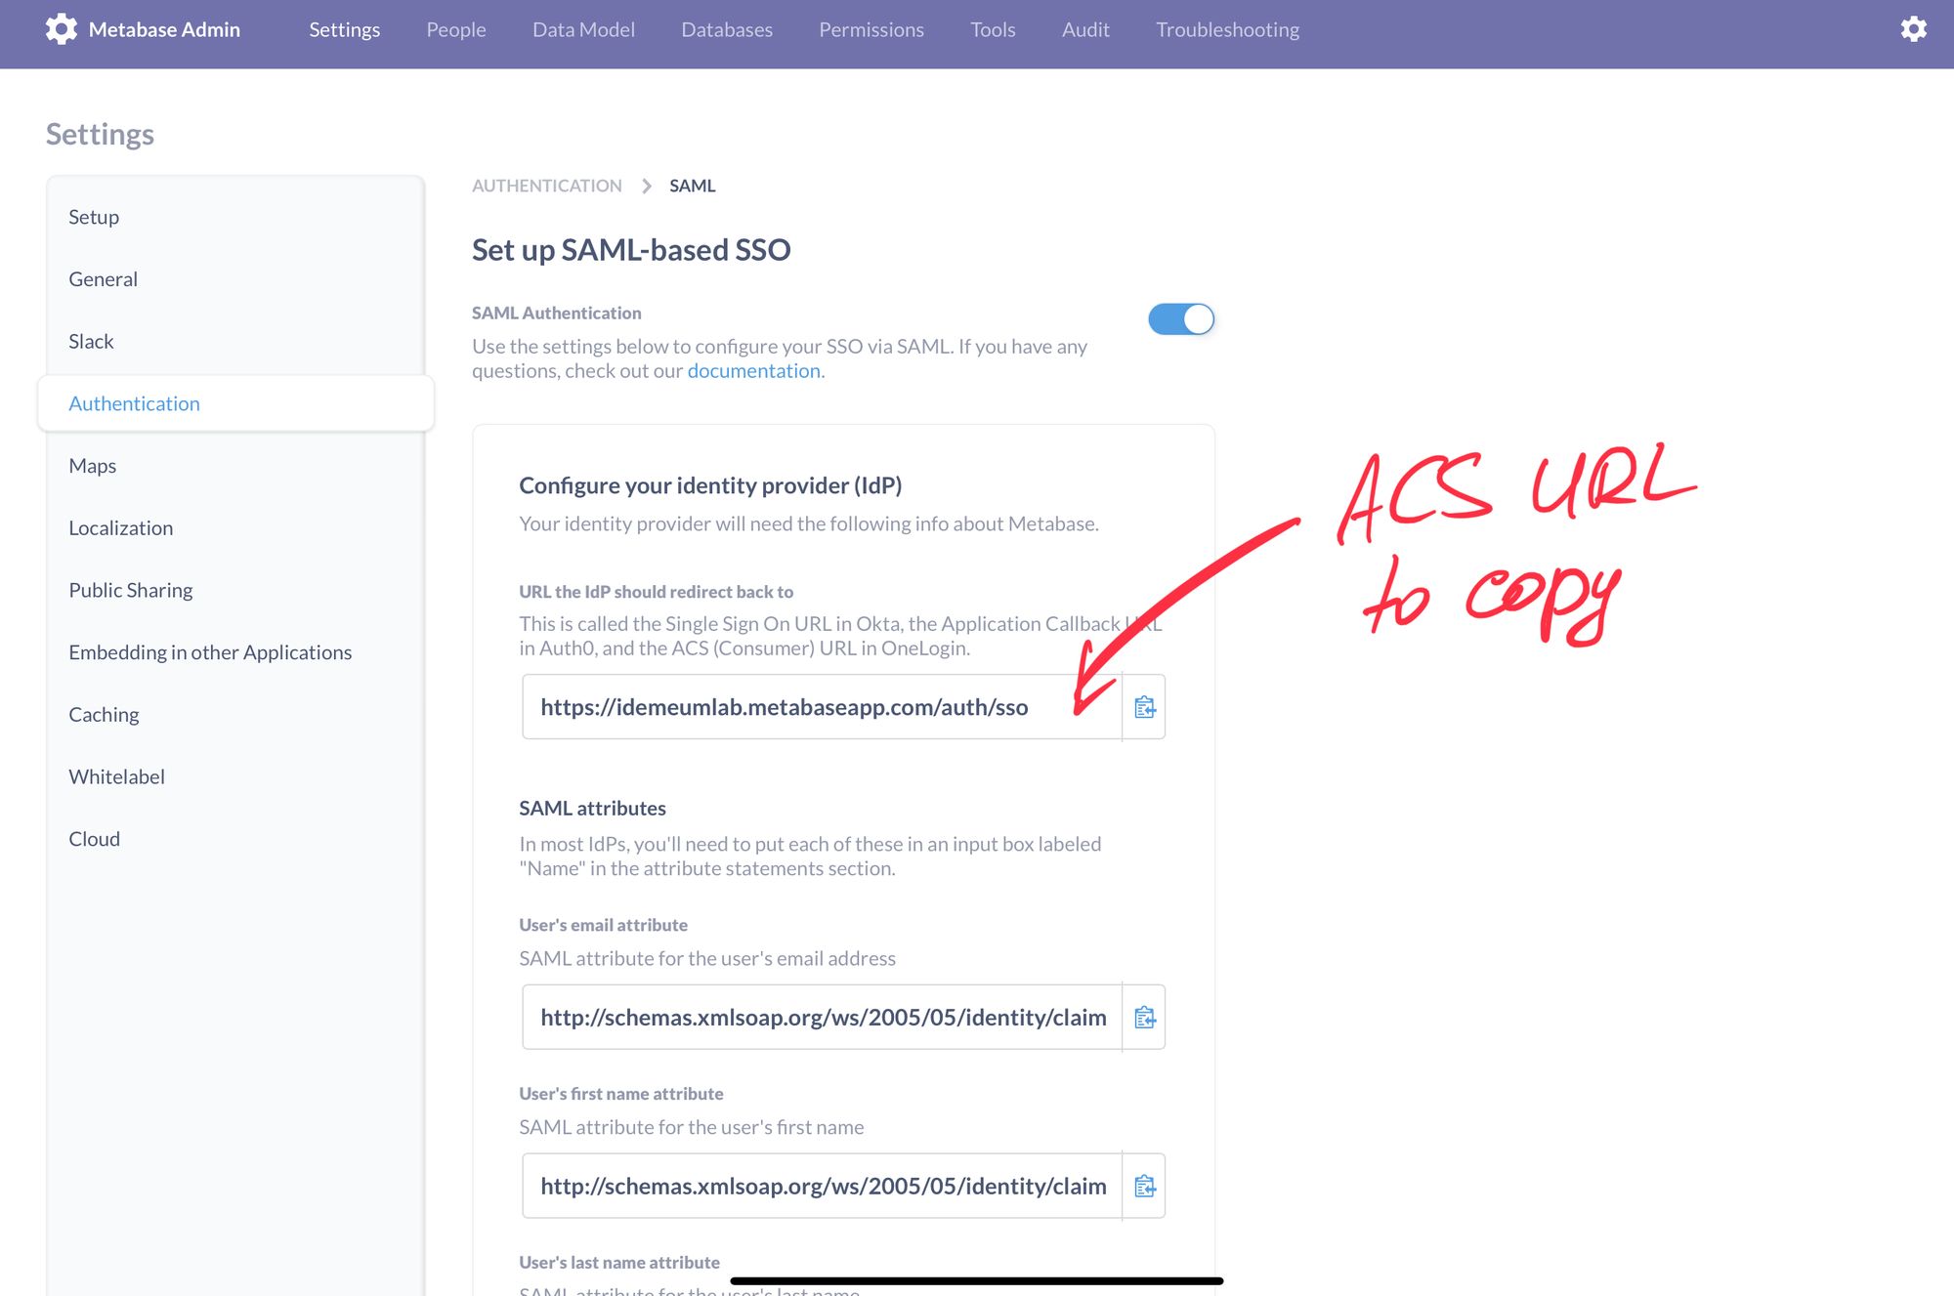Screen dimensions: 1954x1296
Task: Click the Settings page title
Action: coord(100,134)
